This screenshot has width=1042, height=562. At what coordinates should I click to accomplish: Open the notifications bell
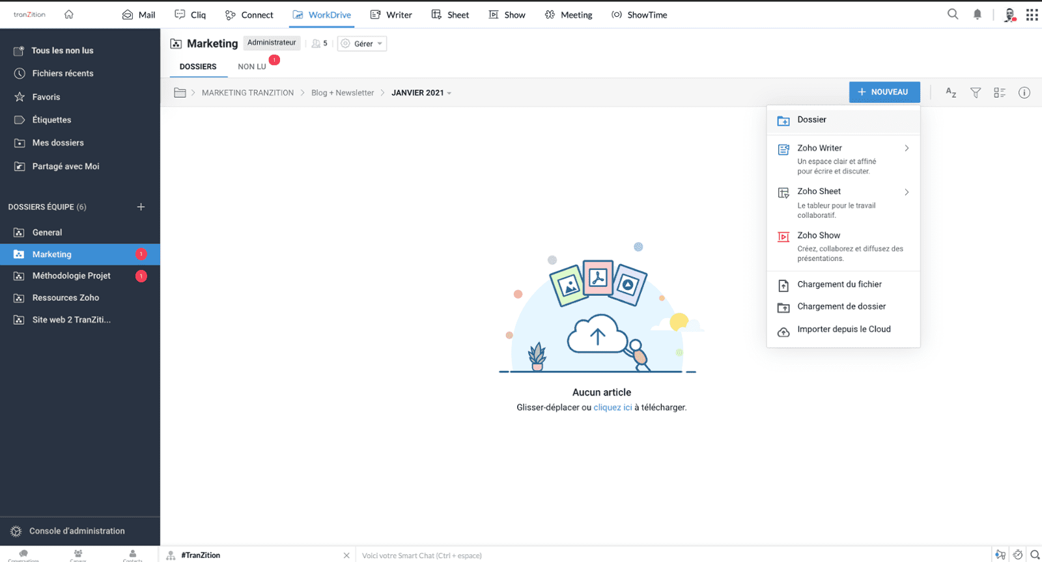pyautogui.click(x=978, y=14)
